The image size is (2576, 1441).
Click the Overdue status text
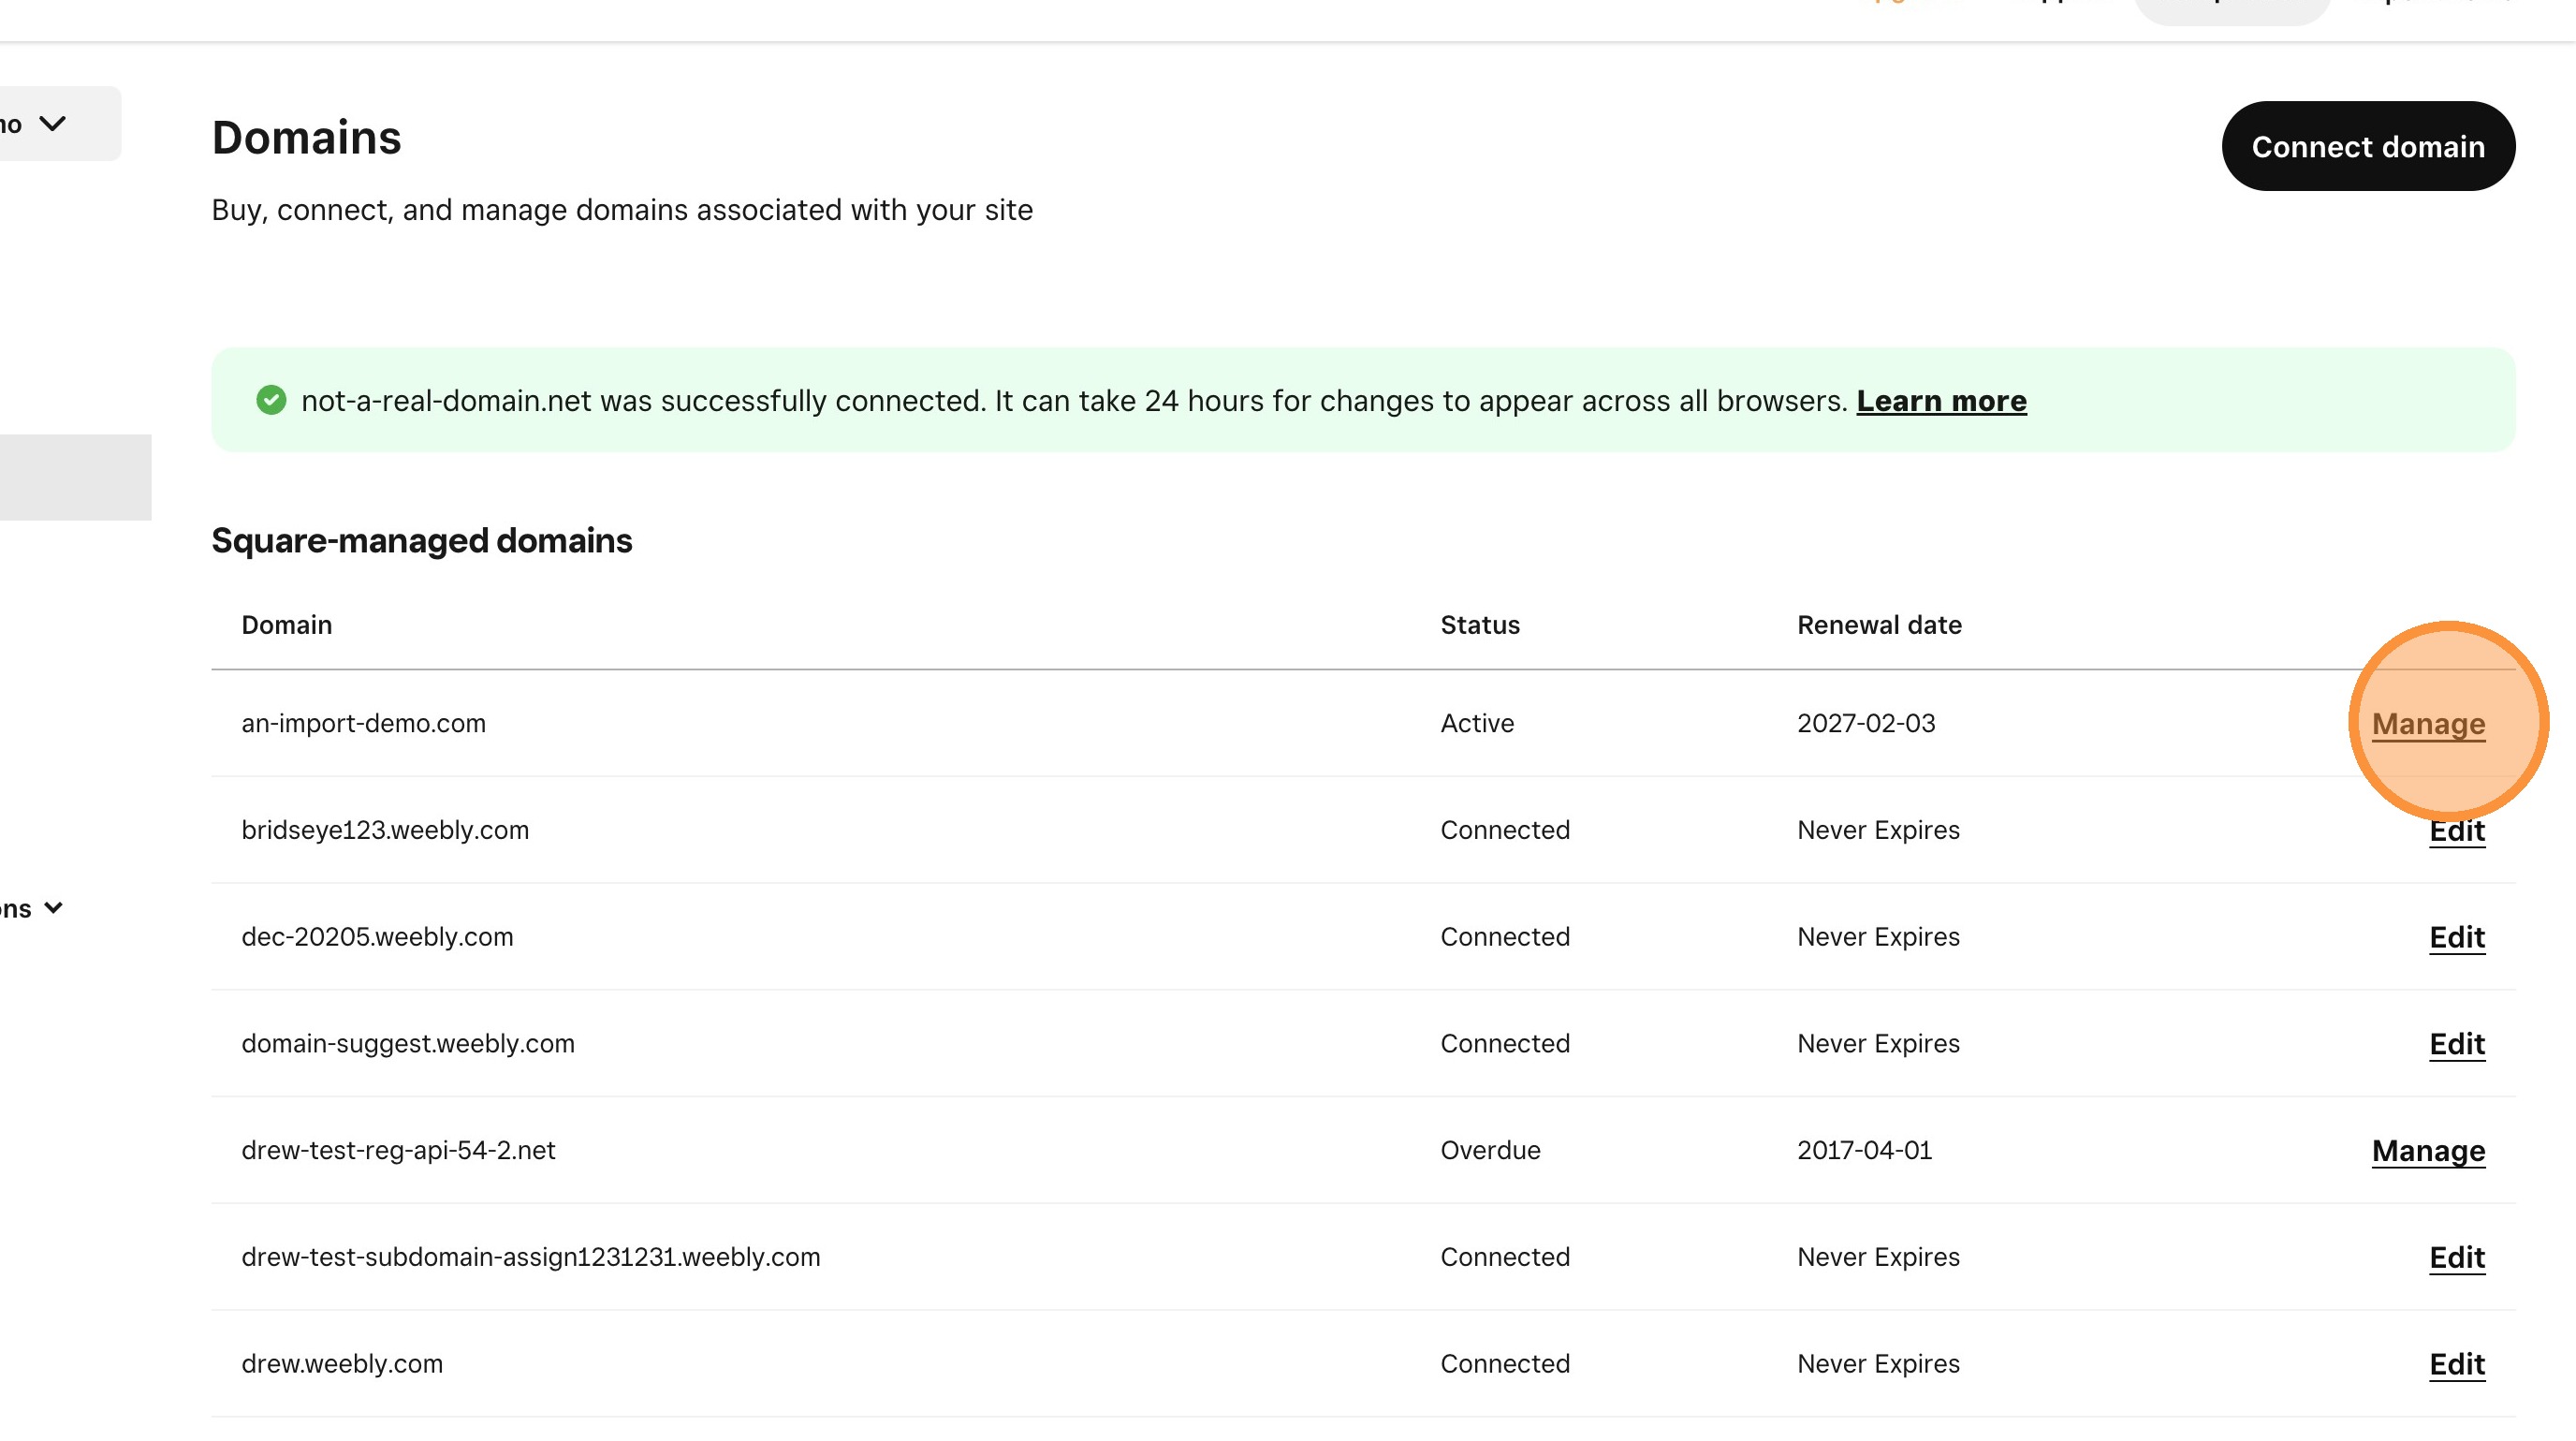coord(1489,1150)
